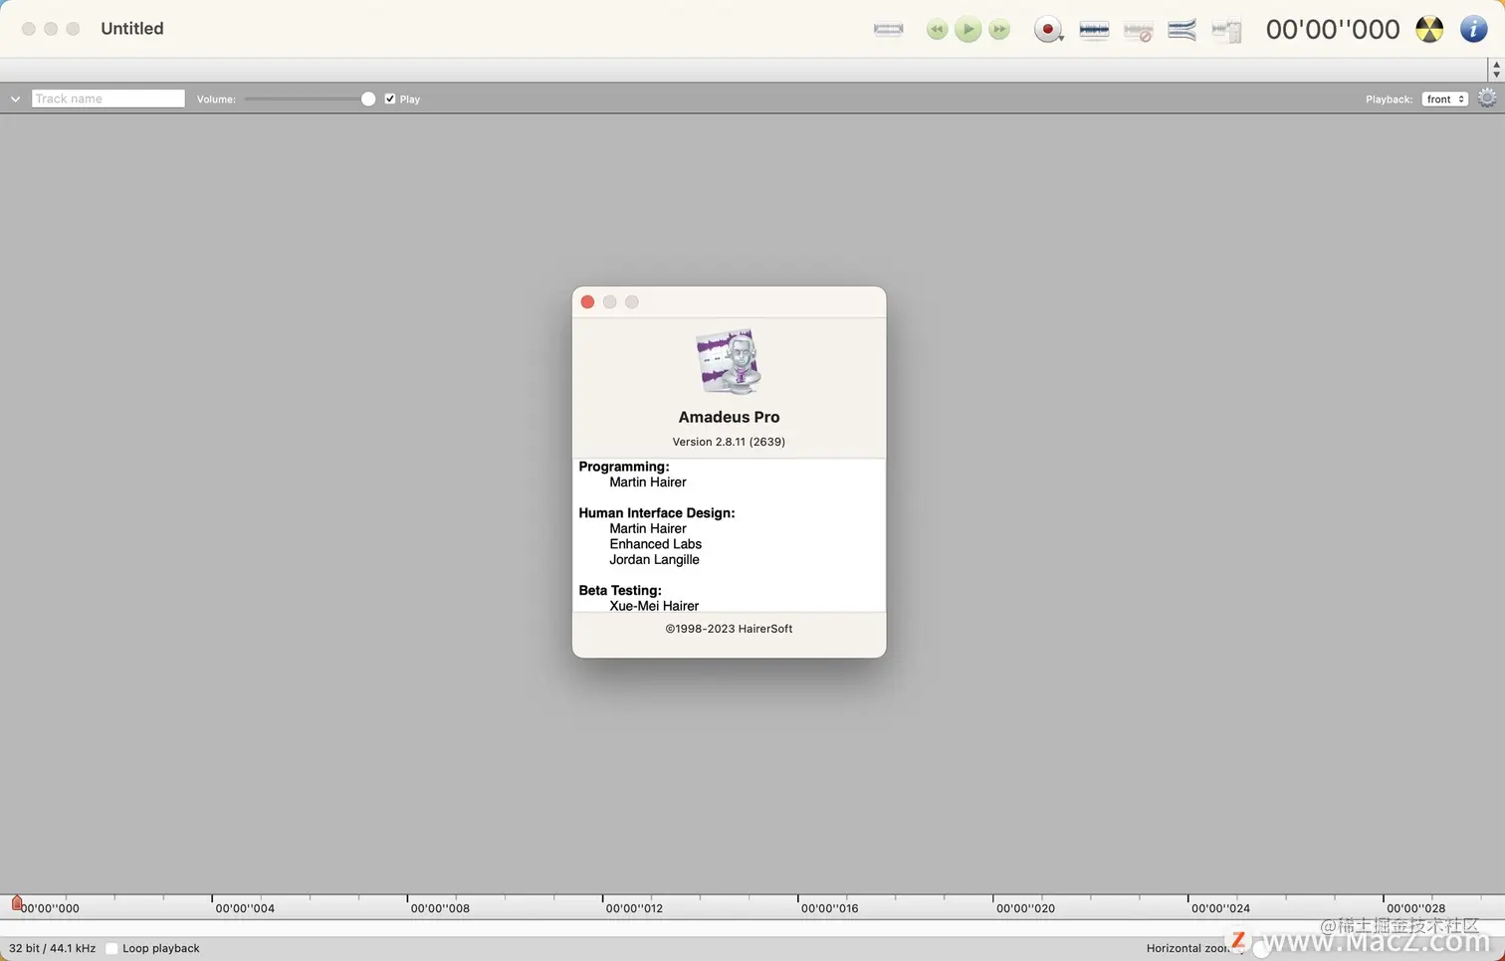Screen dimensions: 1505x961
Task: Collapse the track with the header chevron
Action: click(x=15, y=99)
